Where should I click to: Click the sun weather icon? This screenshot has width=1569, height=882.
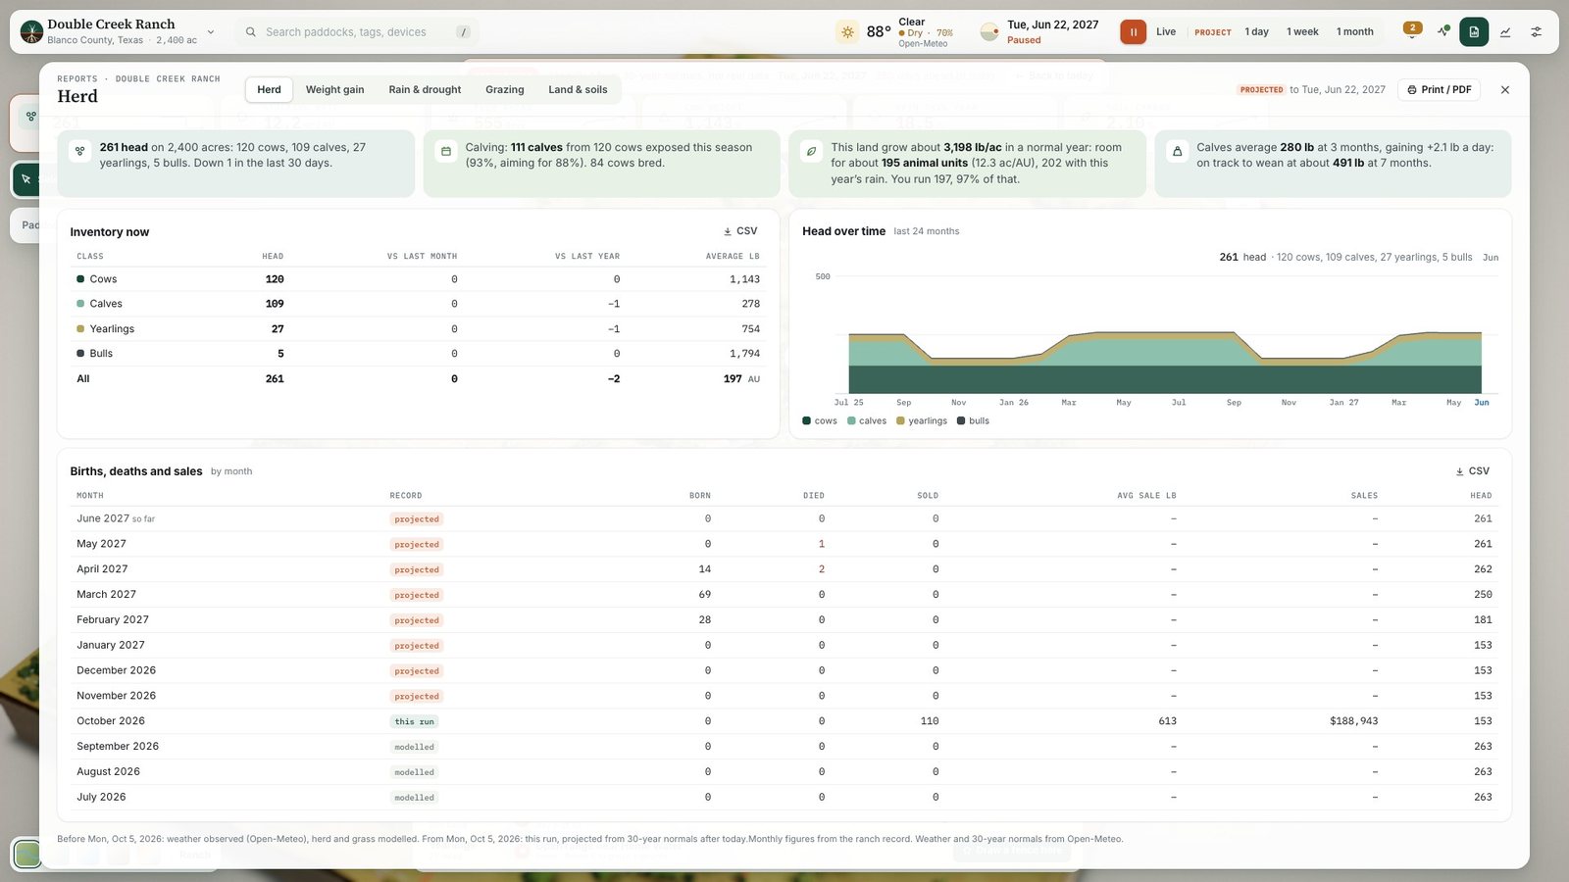click(847, 31)
